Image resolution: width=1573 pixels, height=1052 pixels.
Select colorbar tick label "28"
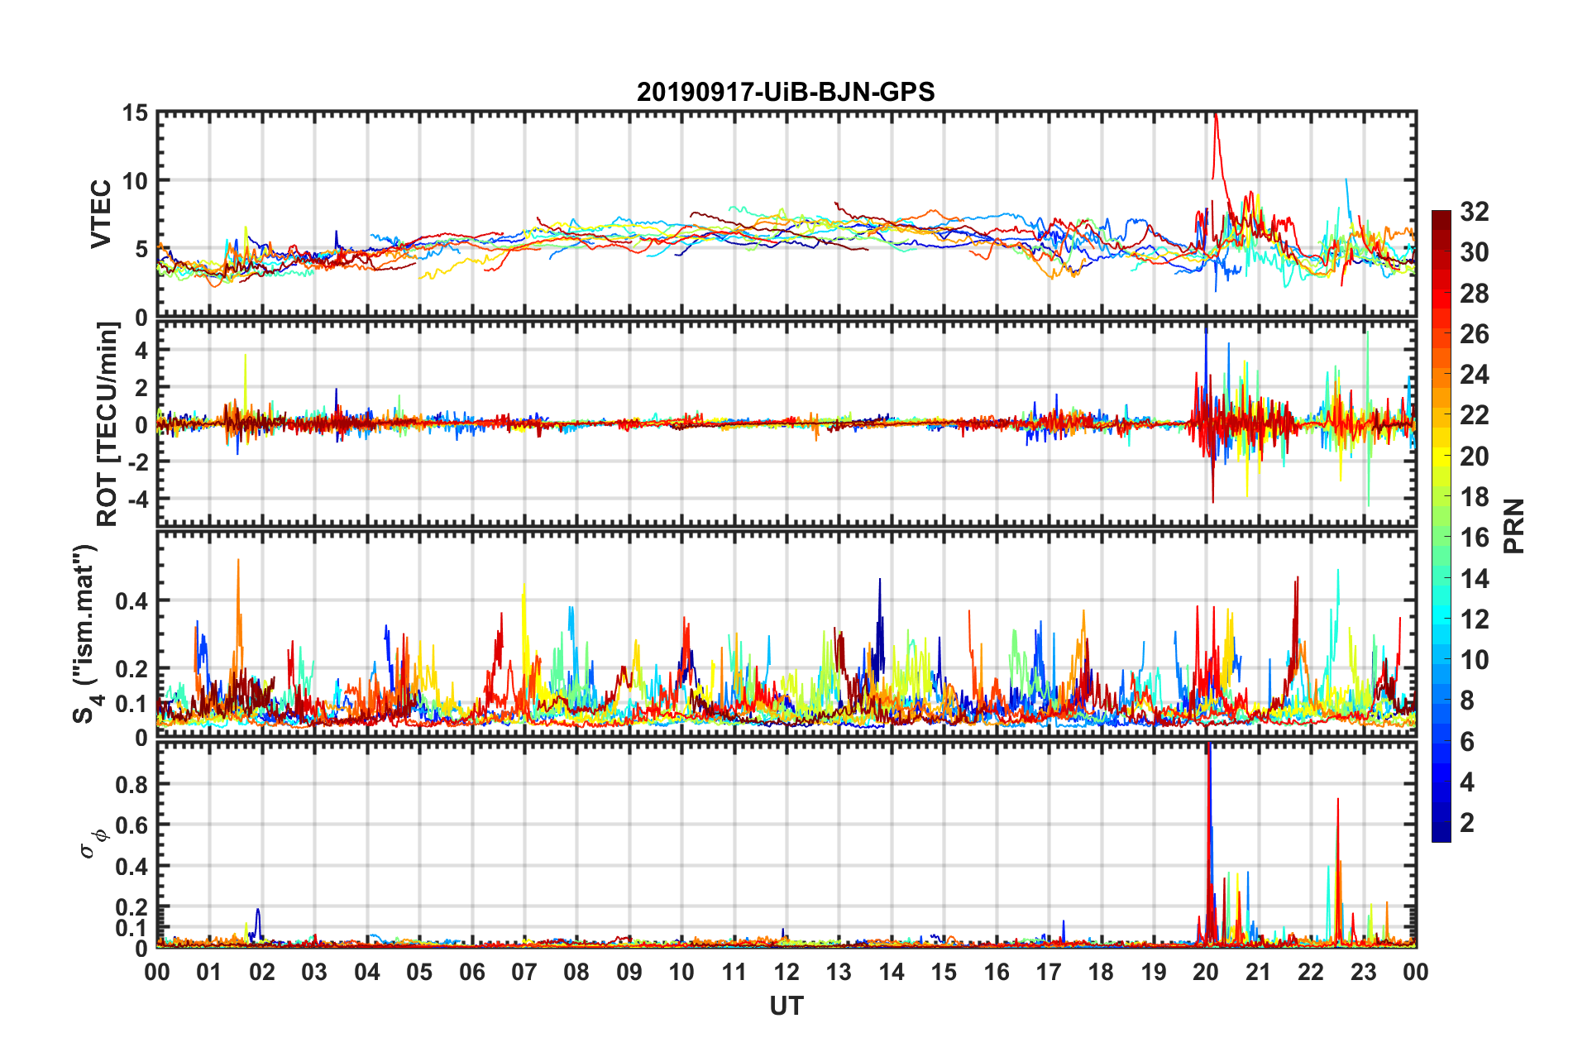pos(1475,294)
